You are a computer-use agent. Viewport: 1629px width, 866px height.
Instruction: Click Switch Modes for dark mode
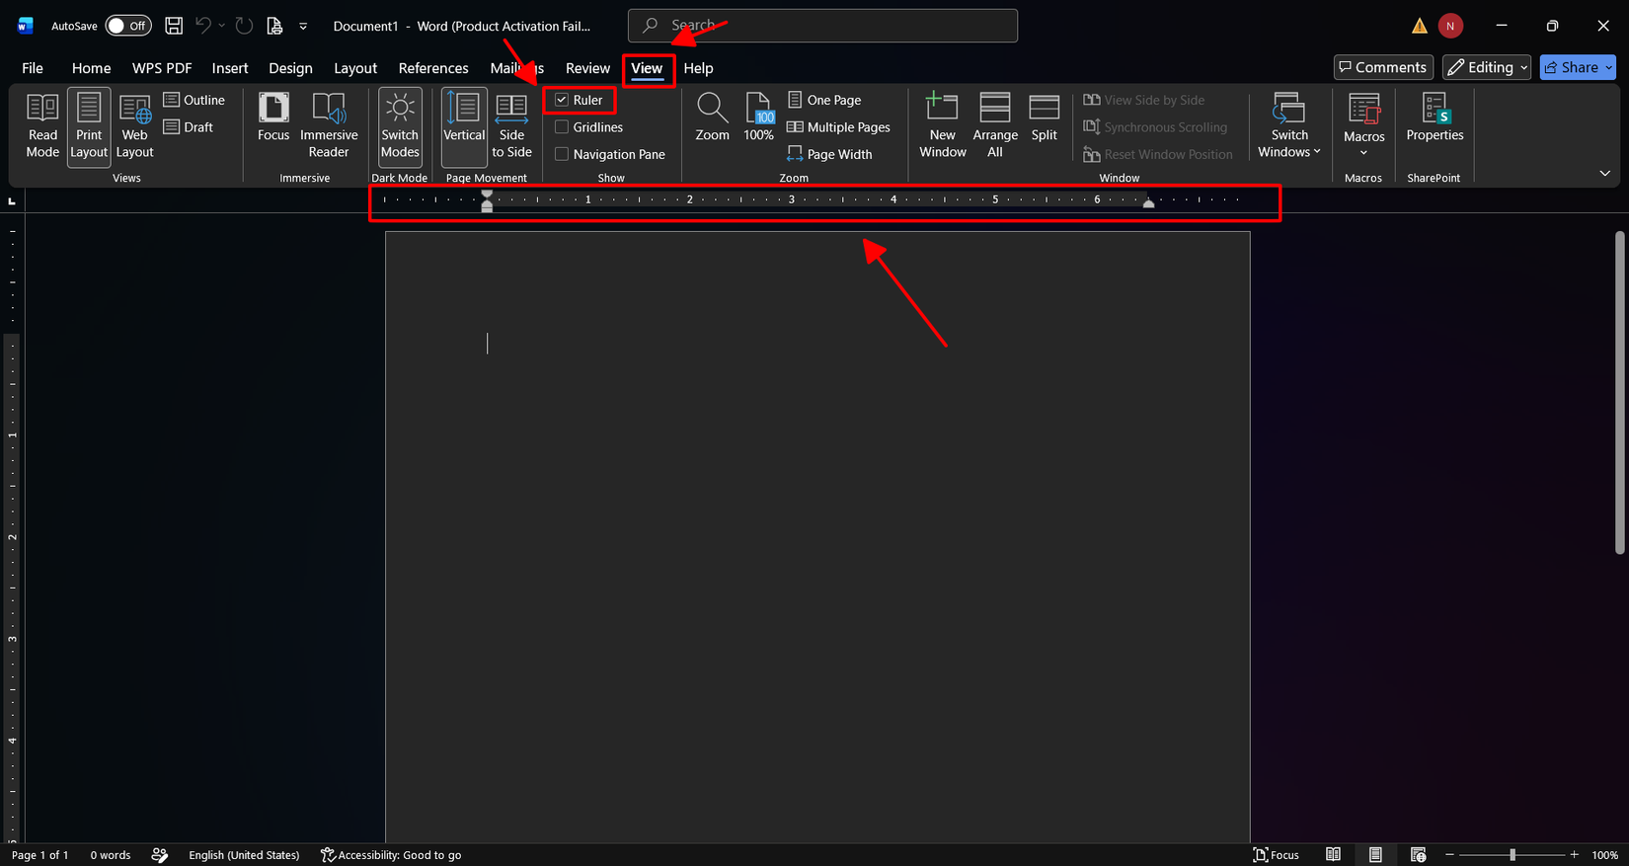[x=400, y=126]
